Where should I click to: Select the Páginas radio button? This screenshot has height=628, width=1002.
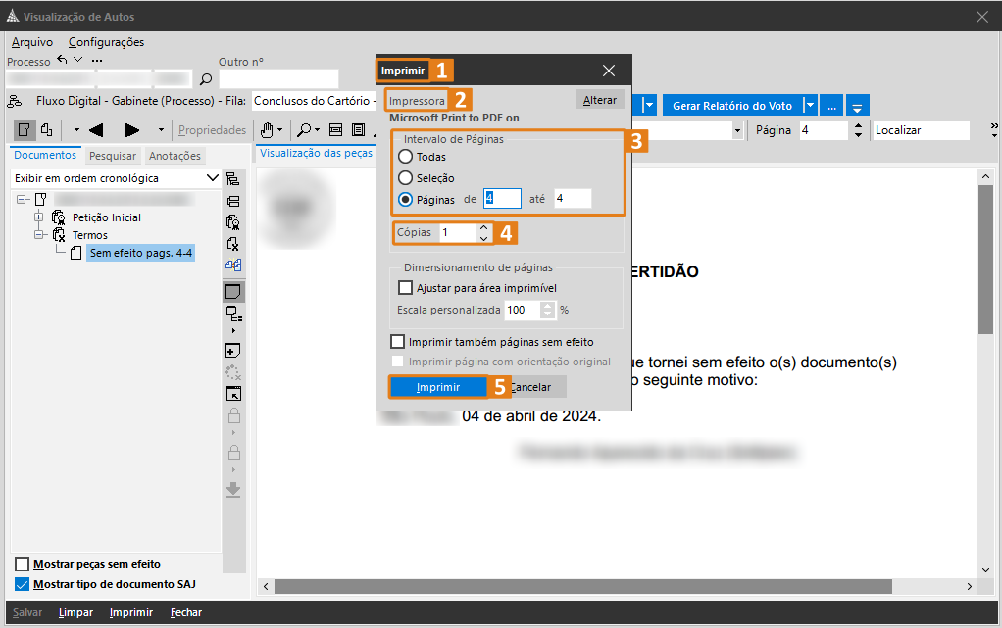click(x=405, y=199)
